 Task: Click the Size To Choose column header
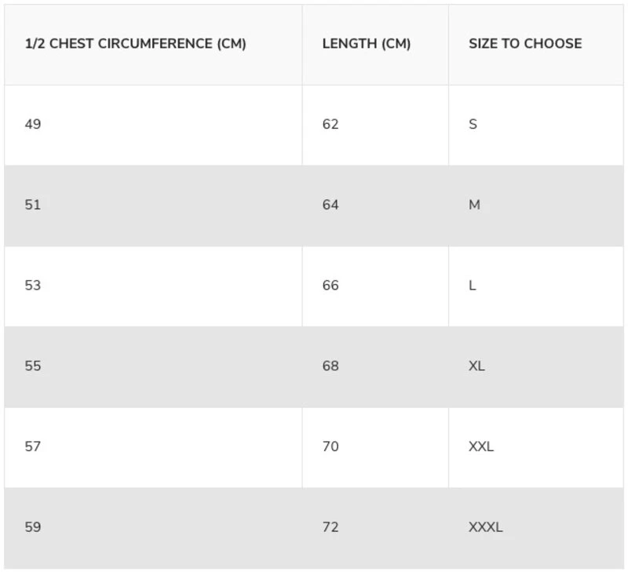[x=525, y=44]
